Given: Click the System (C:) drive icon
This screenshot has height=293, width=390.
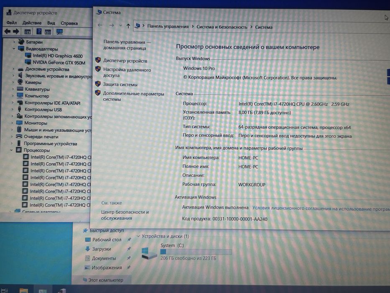Looking at the screenshot, I should (x=148, y=253).
